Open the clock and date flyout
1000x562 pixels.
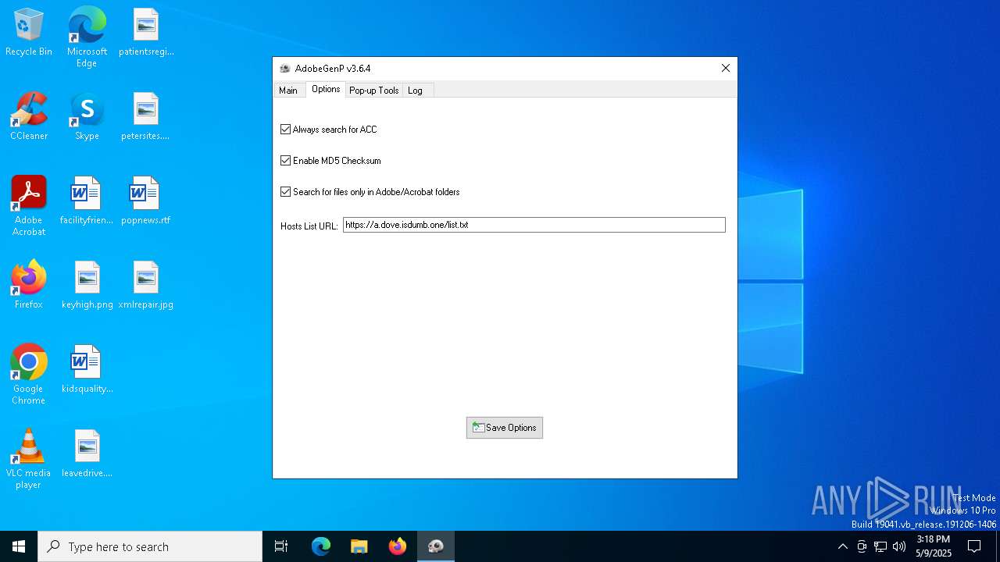point(934,546)
